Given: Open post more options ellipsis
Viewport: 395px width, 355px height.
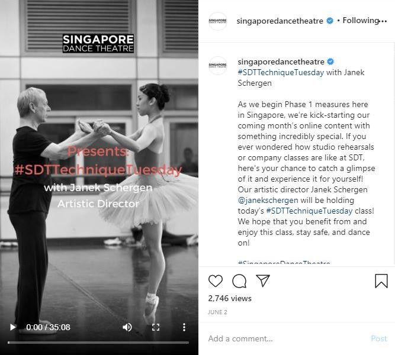Looking at the screenshot, I should click(x=383, y=21).
